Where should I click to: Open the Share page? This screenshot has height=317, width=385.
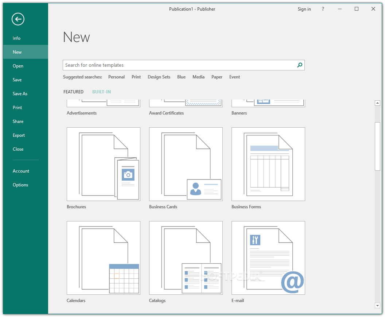click(26, 121)
